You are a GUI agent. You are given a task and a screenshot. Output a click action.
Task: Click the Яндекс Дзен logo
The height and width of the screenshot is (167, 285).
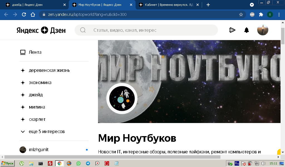tap(41, 30)
